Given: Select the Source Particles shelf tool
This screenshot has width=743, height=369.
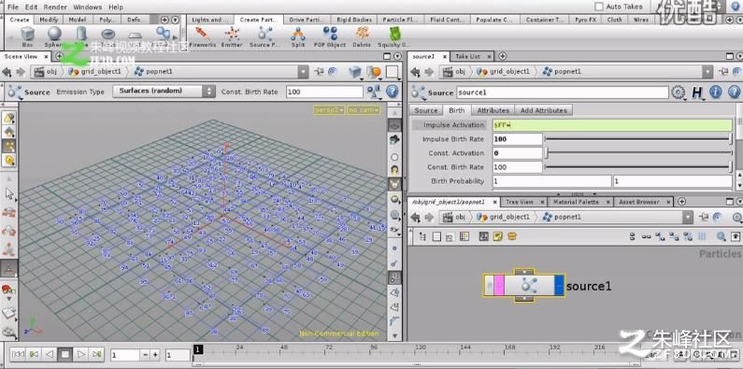Looking at the screenshot, I should [264, 36].
